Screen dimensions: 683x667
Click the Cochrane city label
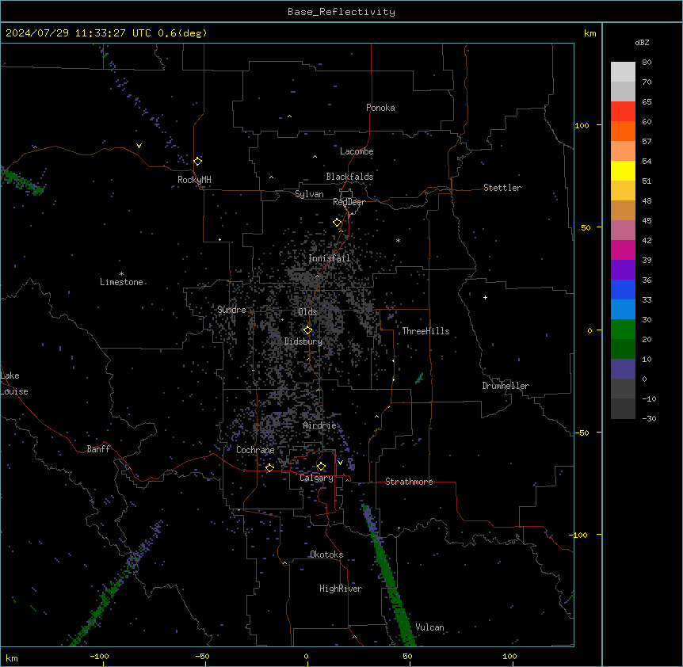click(x=255, y=450)
